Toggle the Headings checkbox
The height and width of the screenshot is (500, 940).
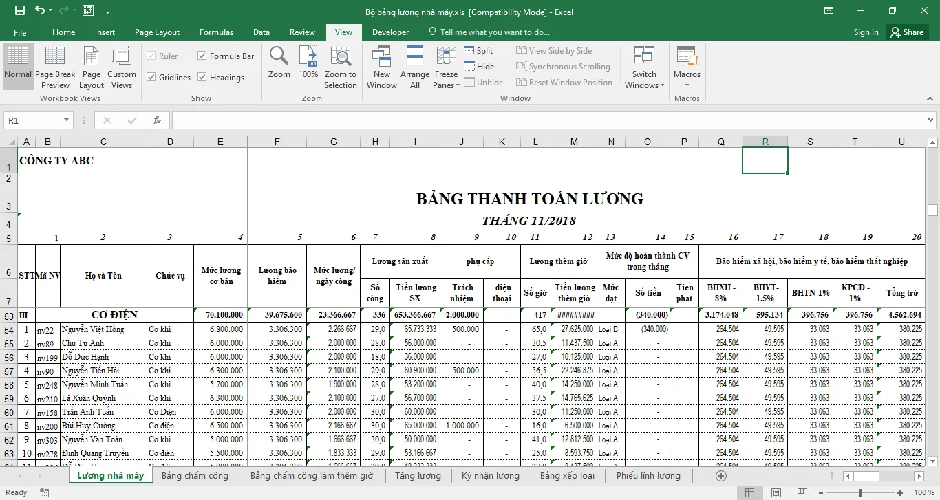202,77
